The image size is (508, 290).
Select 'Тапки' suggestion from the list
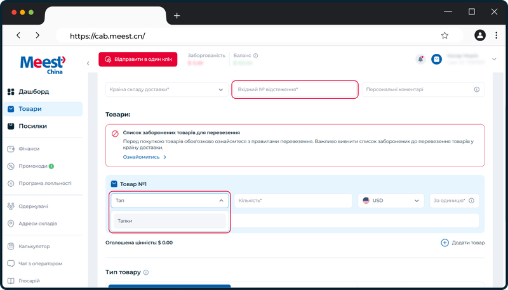pyautogui.click(x=170, y=221)
